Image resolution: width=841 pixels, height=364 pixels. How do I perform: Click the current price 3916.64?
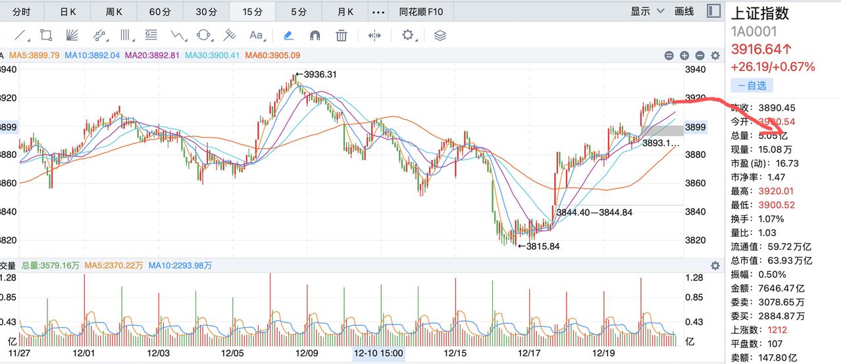(763, 49)
